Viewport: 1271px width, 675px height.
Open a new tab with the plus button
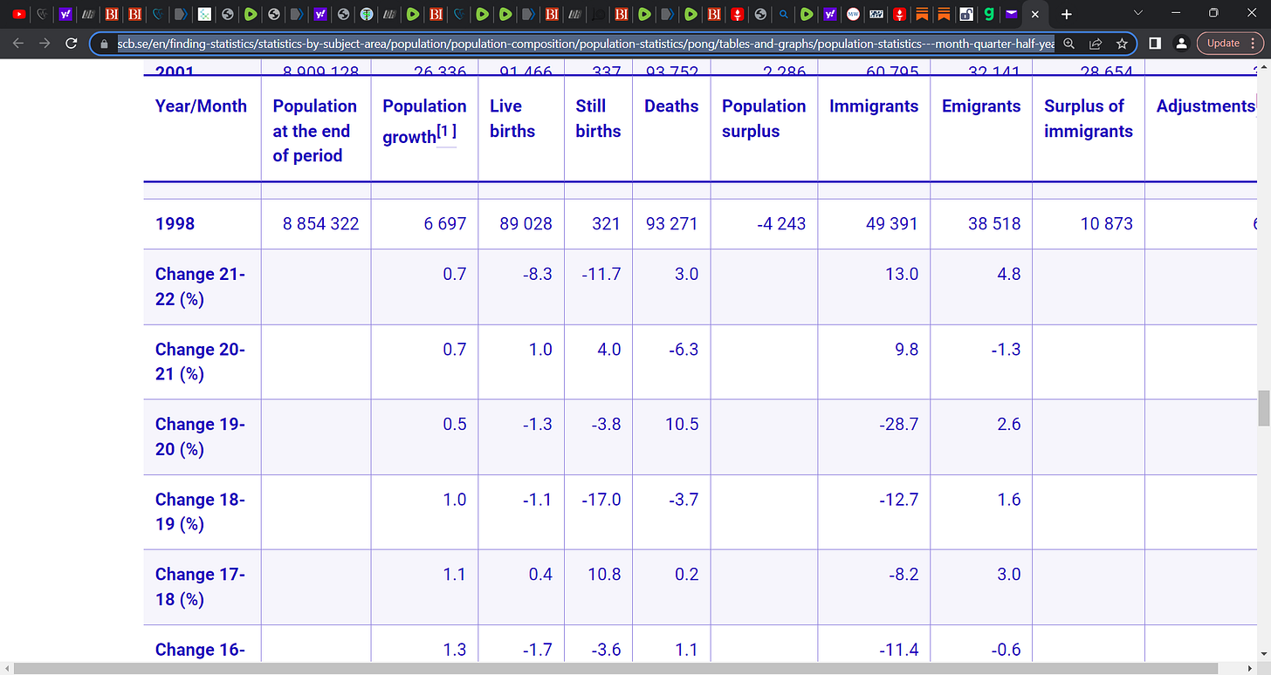pos(1066,14)
